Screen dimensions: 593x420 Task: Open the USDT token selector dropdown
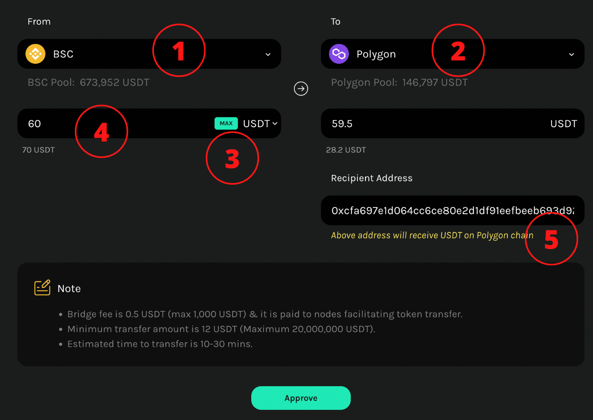point(260,123)
